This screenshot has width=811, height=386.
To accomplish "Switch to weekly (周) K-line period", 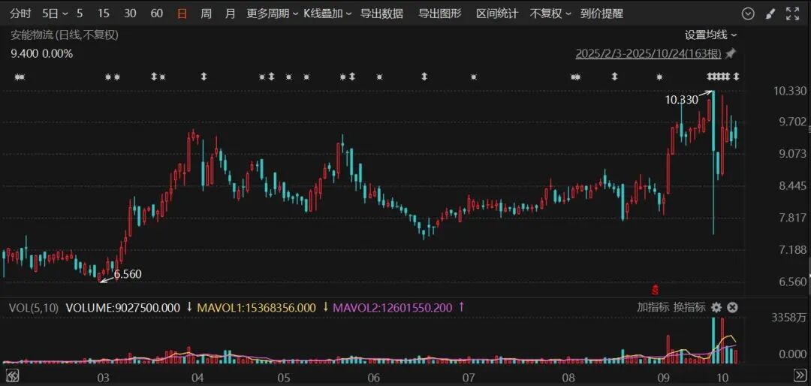I will coord(206,14).
